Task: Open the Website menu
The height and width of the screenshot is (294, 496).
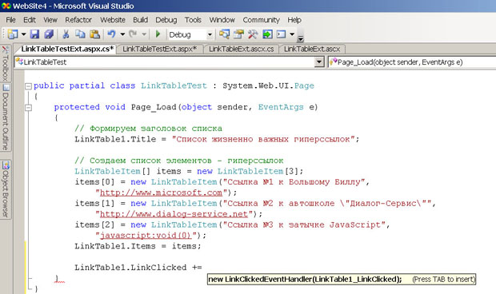Action: 113,20
